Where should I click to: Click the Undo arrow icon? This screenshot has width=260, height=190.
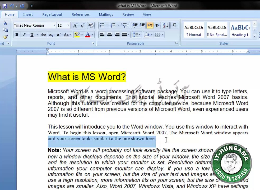[12, 6]
